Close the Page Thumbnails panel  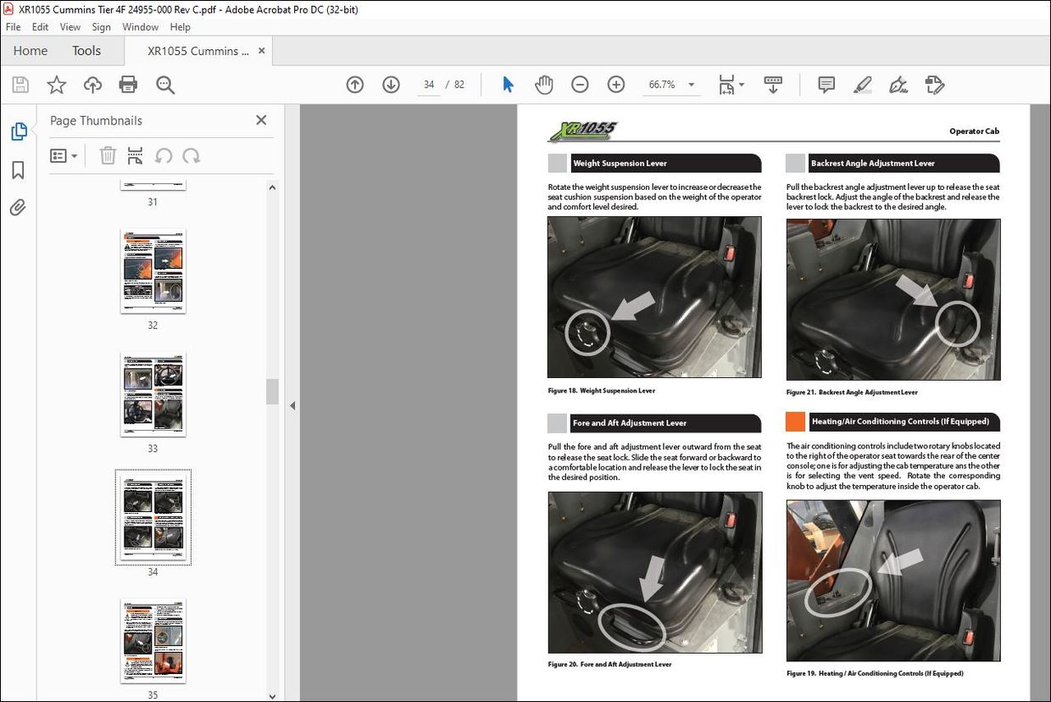(x=261, y=120)
